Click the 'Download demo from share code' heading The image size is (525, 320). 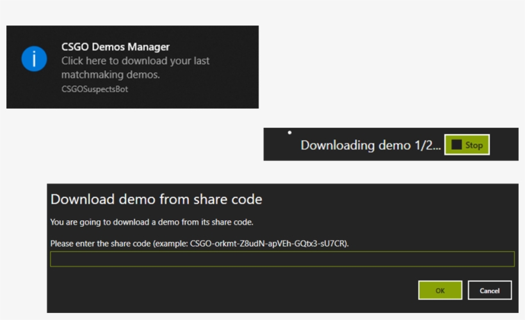(x=156, y=199)
